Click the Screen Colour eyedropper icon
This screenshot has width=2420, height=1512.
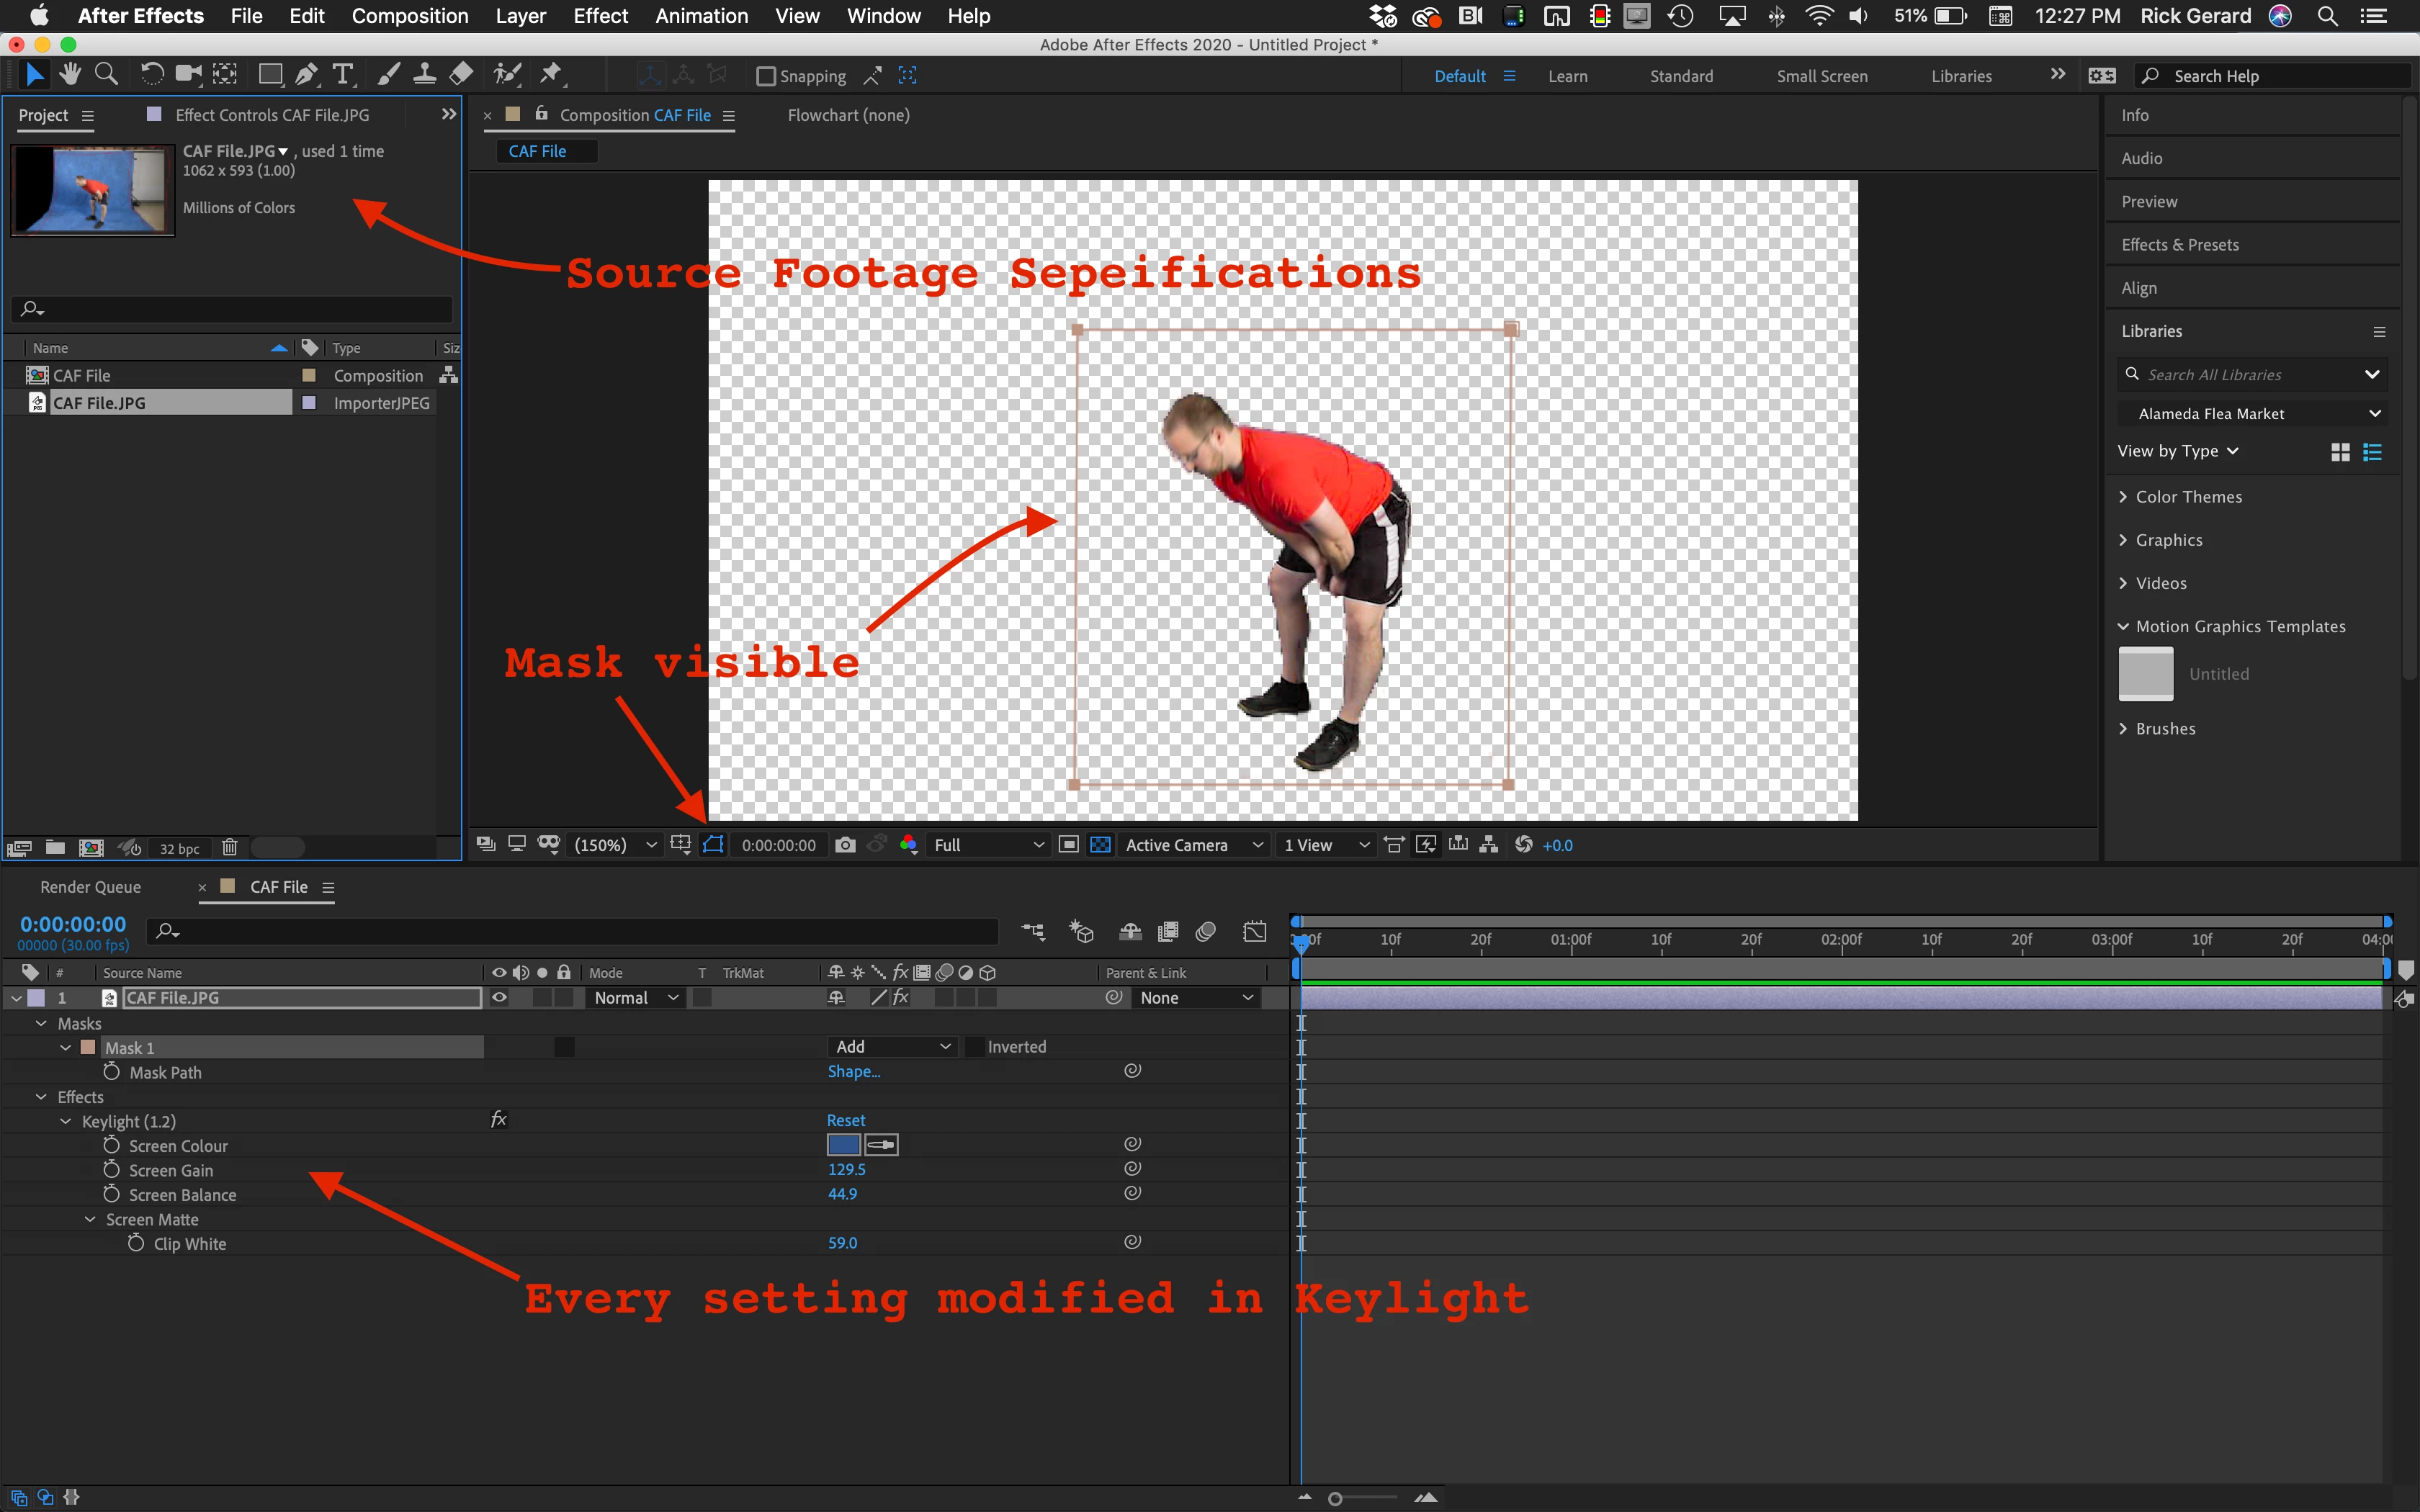(x=881, y=1145)
